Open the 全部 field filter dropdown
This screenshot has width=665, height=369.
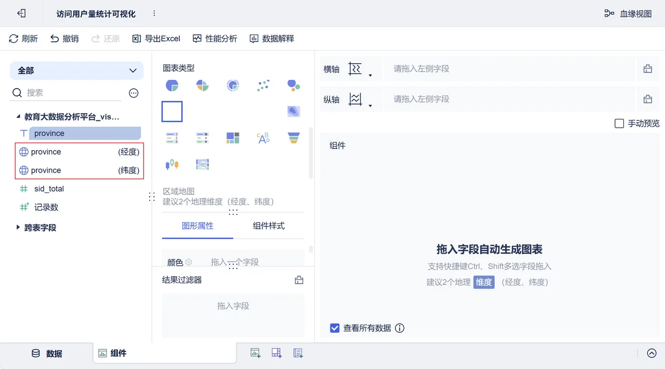click(76, 71)
